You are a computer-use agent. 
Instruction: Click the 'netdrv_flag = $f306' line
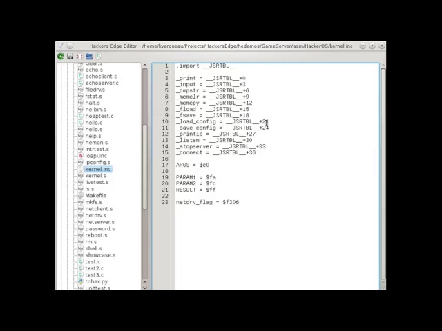click(207, 202)
